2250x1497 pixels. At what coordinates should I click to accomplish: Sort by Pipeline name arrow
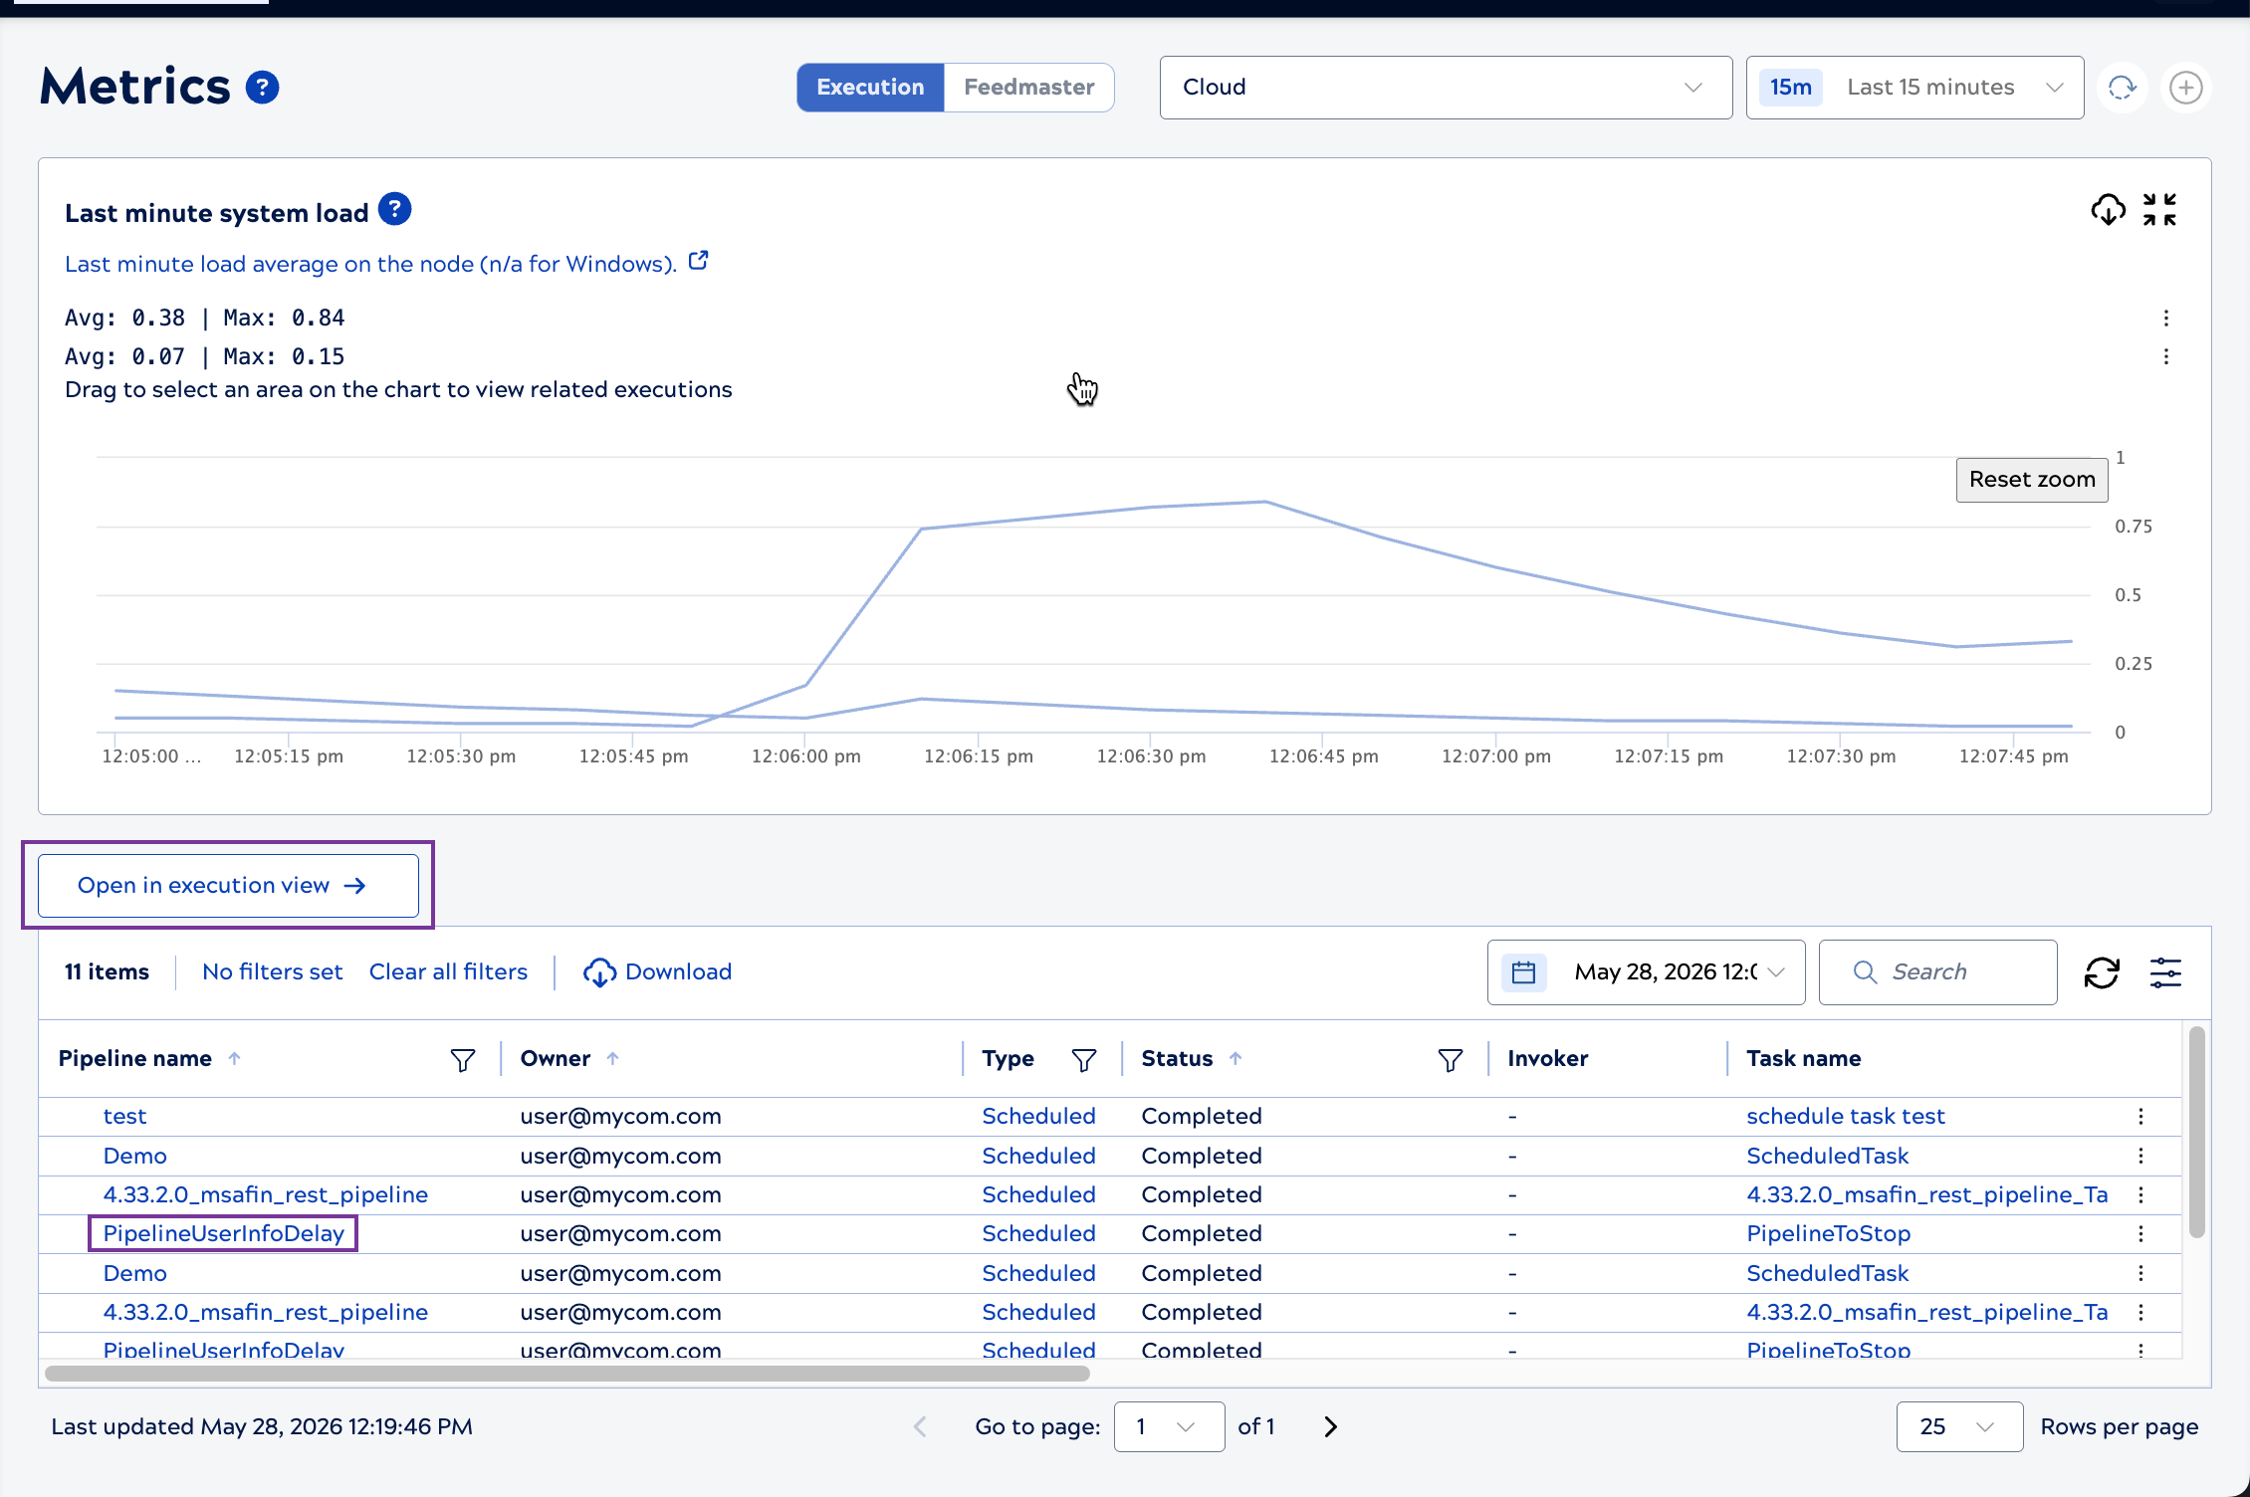point(234,1058)
